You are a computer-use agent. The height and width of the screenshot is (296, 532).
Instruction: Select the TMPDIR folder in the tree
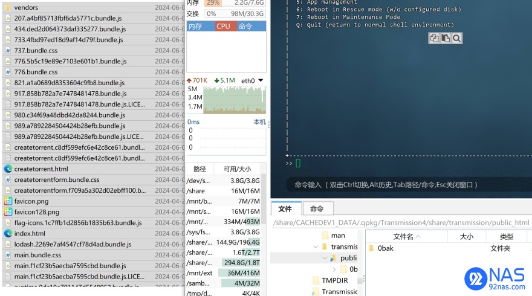click(x=334, y=280)
